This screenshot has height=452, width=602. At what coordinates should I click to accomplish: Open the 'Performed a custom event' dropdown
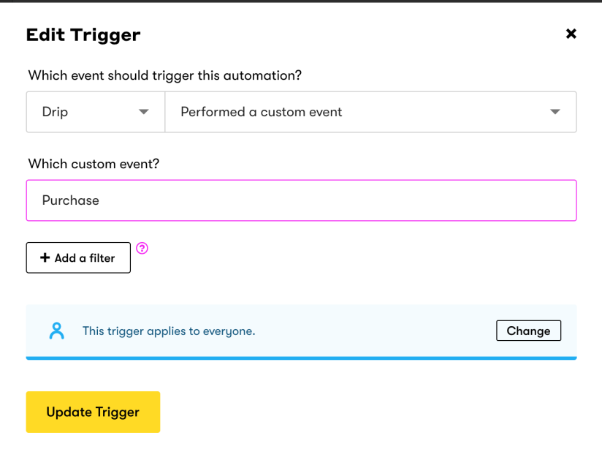[370, 112]
